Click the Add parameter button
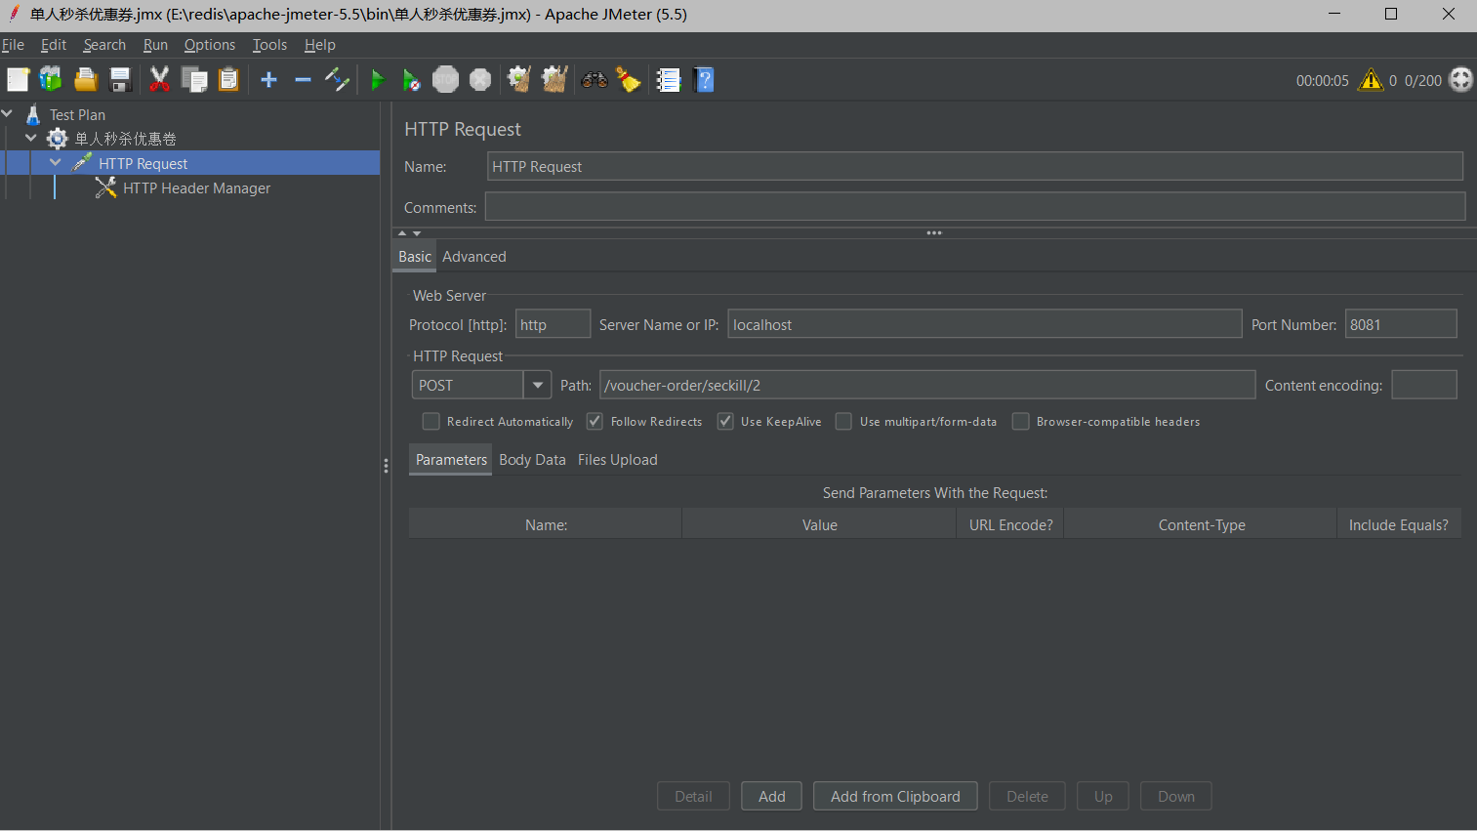This screenshot has height=831, width=1477. 771,796
